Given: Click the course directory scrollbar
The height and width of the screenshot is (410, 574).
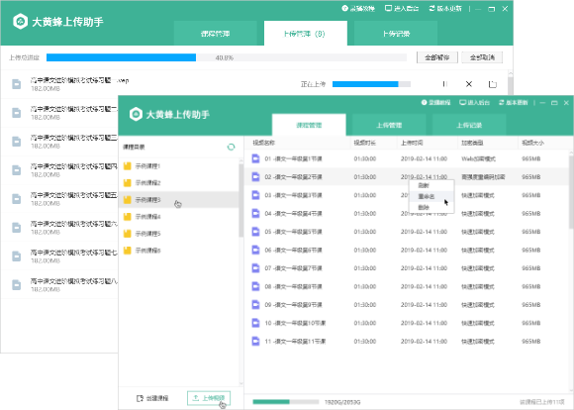Looking at the screenshot, I should 240,200.
